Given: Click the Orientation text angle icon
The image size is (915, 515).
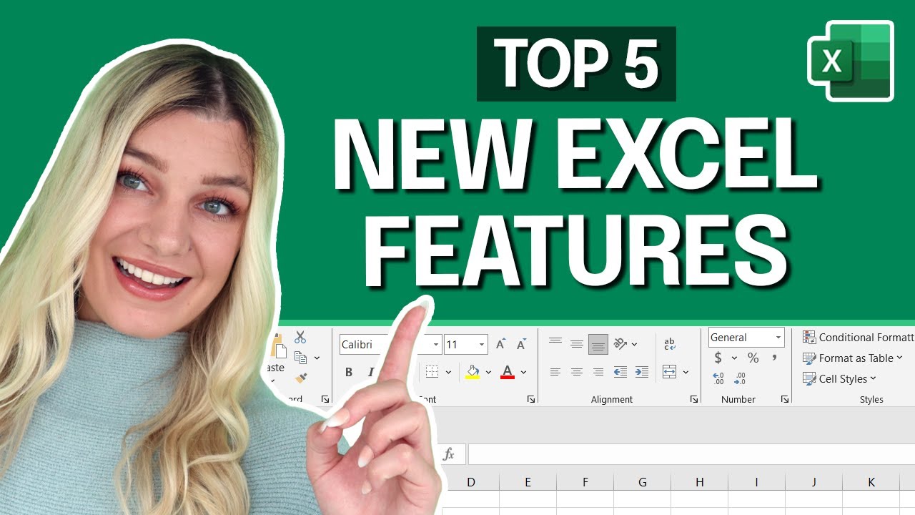Looking at the screenshot, I should point(620,344).
